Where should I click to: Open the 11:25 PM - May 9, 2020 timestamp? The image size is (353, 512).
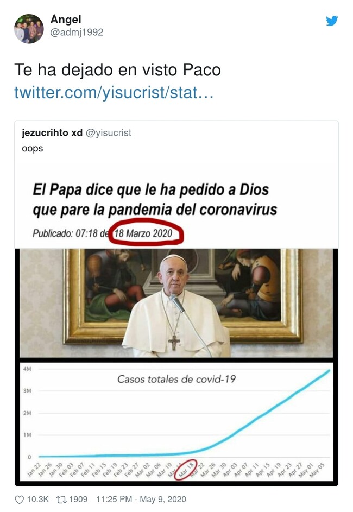coord(141,500)
